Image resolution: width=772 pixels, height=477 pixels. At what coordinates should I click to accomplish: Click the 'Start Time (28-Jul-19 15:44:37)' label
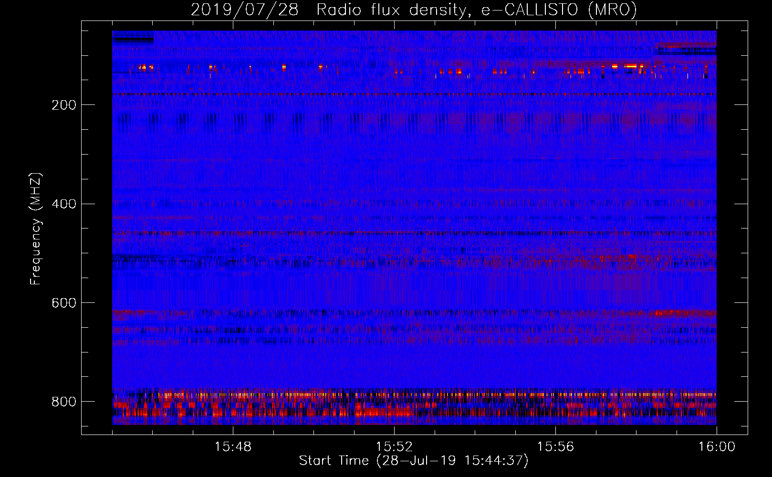pos(414,461)
